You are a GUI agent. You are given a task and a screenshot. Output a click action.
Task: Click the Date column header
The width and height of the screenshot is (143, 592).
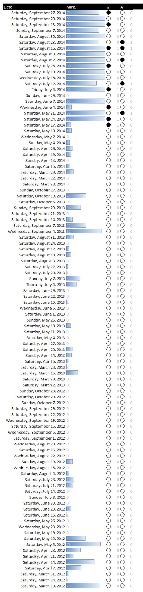(8, 7)
